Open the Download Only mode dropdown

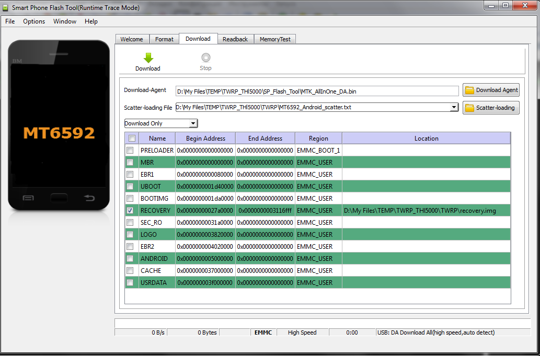[x=193, y=123]
